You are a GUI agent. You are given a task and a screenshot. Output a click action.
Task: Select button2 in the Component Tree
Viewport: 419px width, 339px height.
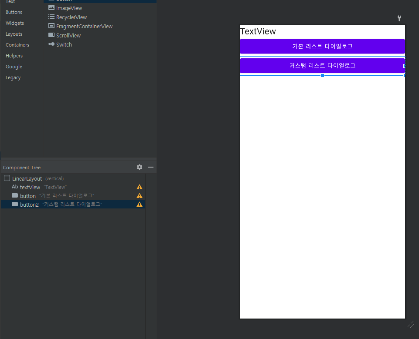[73, 204]
